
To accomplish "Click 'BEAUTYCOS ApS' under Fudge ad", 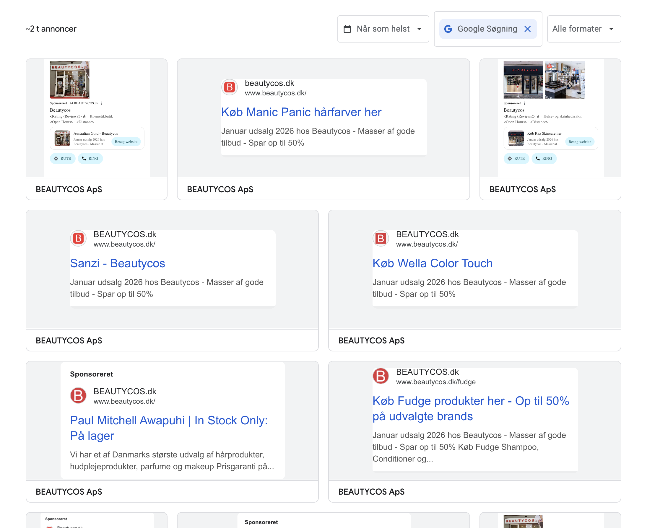I will click(371, 492).
